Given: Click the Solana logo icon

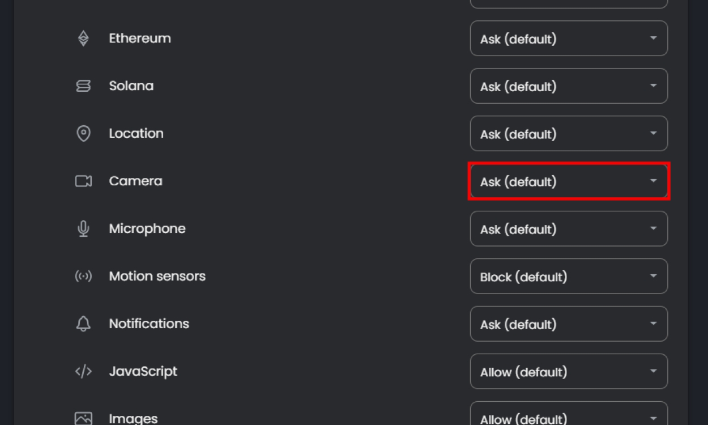Looking at the screenshot, I should (83, 86).
